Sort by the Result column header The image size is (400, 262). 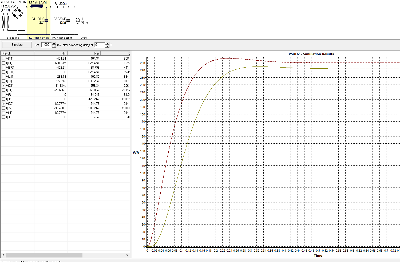pyautogui.click(x=17, y=53)
